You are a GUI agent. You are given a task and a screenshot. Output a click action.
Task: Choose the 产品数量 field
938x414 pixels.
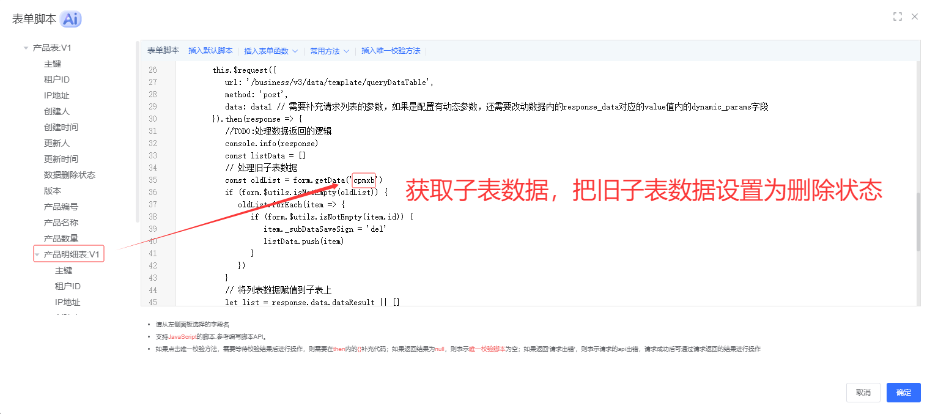click(61, 238)
